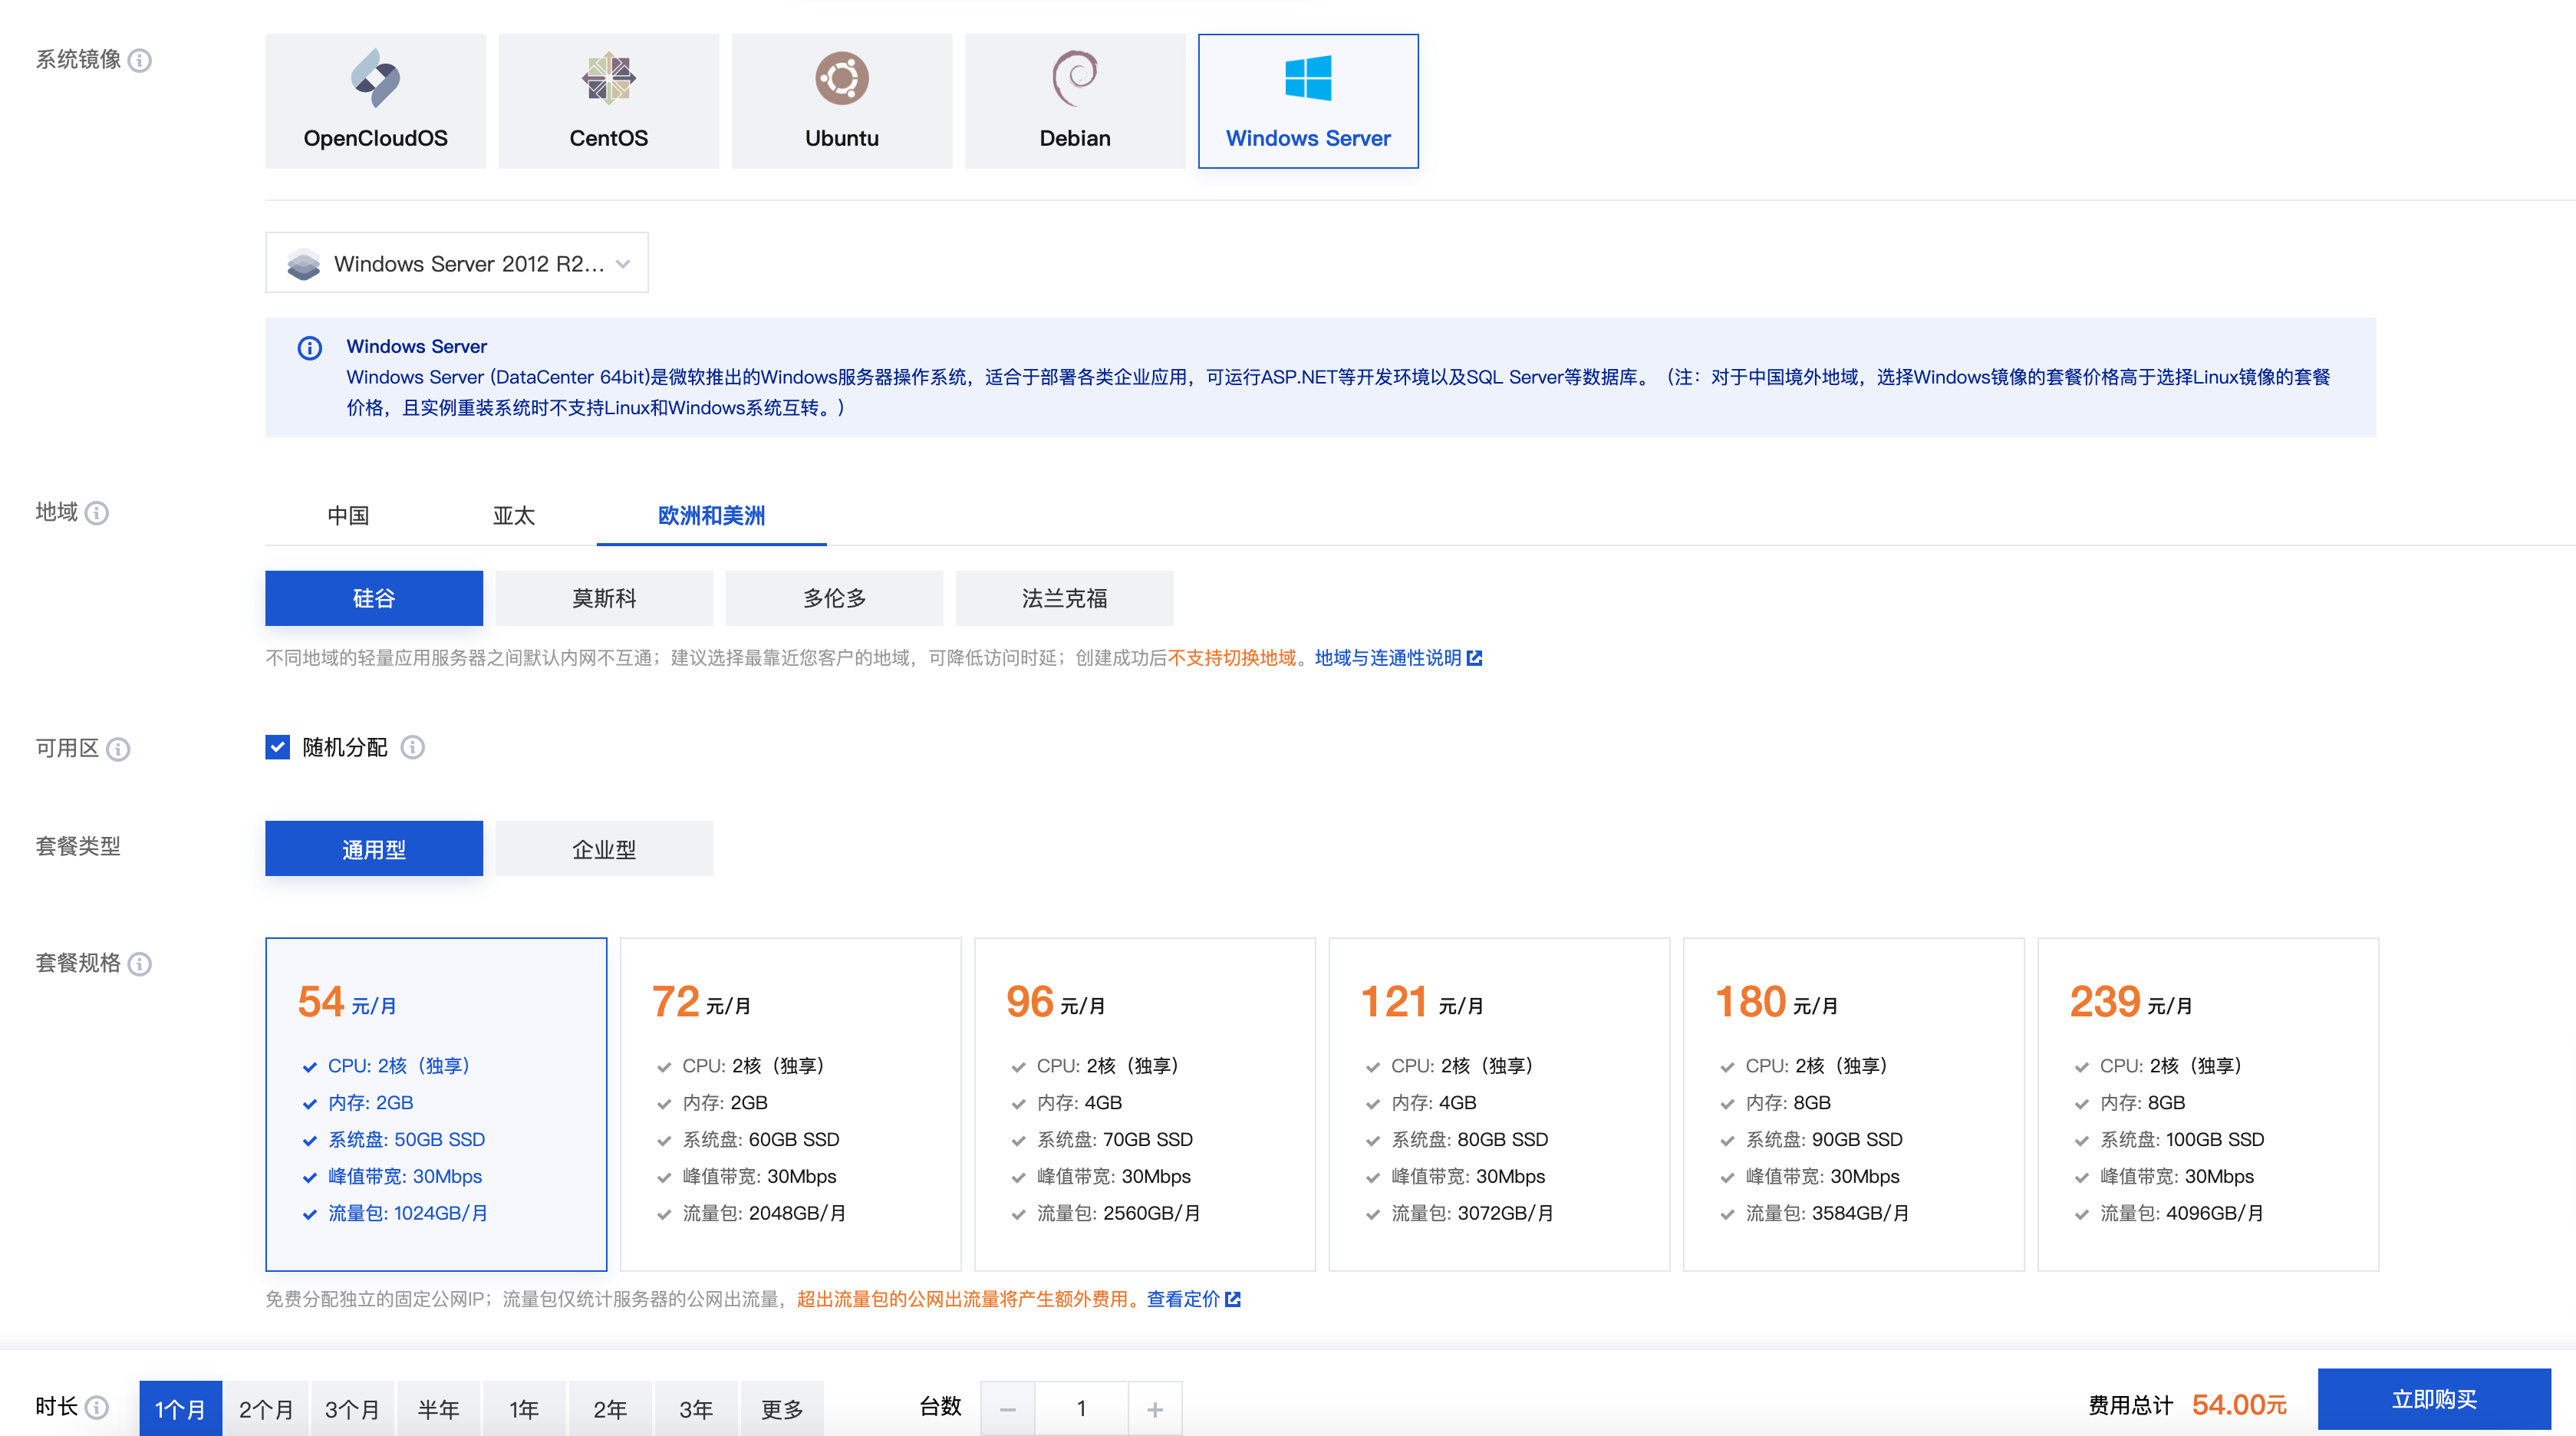The width and height of the screenshot is (2576, 1436).
Task: Toggle the 随机分配 checkbox
Action: pyautogui.click(x=277, y=747)
